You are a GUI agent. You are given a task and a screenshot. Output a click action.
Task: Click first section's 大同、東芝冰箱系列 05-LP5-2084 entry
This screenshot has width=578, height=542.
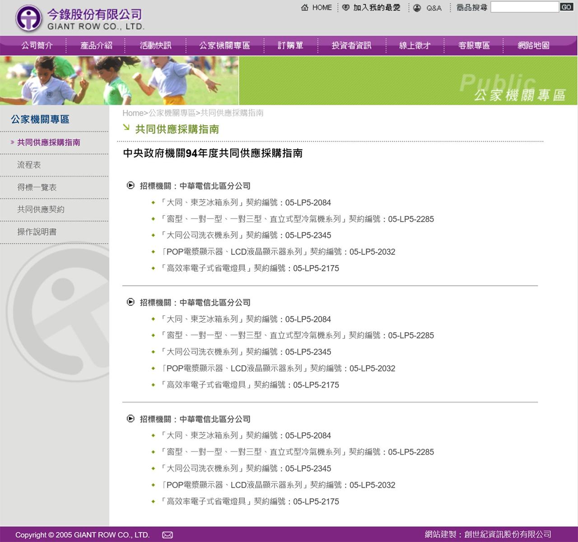(x=245, y=203)
